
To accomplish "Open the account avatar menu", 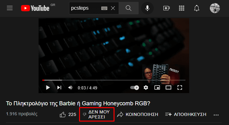I will click(215, 8).
